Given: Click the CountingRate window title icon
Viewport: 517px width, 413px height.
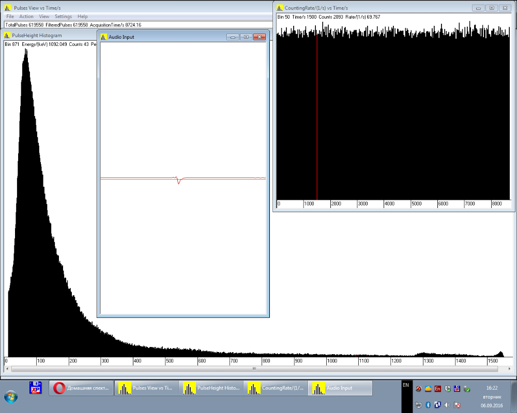Looking at the screenshot, I should pos(280,8).
